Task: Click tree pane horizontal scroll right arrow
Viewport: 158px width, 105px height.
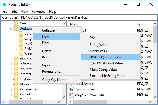Action: [59, 102]
